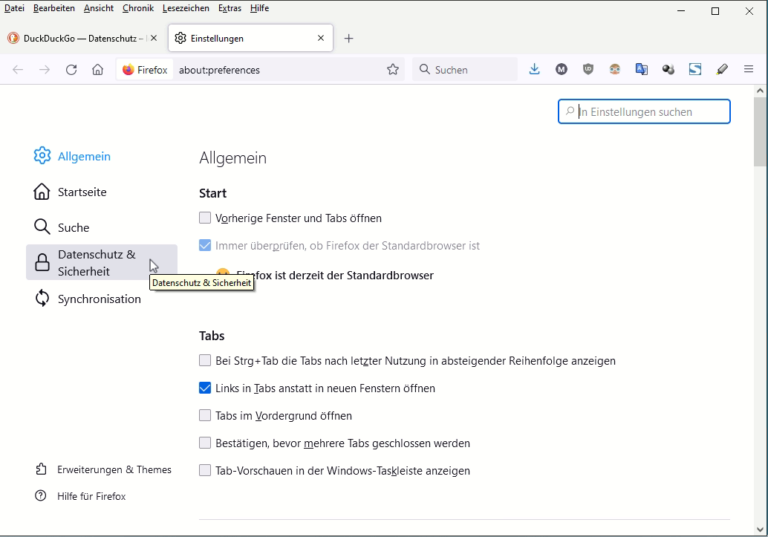Image resolution: width=768 pixels, height=537 pixels.
Task: Click the extension icon with face and glasses
Action: click(x=615, y=70)
